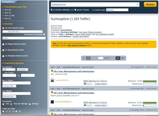Screen dimensions: 159x116
Task: Enable 'Im Marktplatz-Bereich suchen' checkbox
Action: 3,56
